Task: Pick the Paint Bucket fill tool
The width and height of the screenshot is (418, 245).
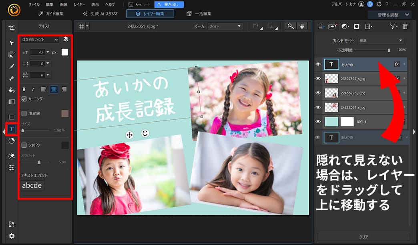Action: pos(12,90)
